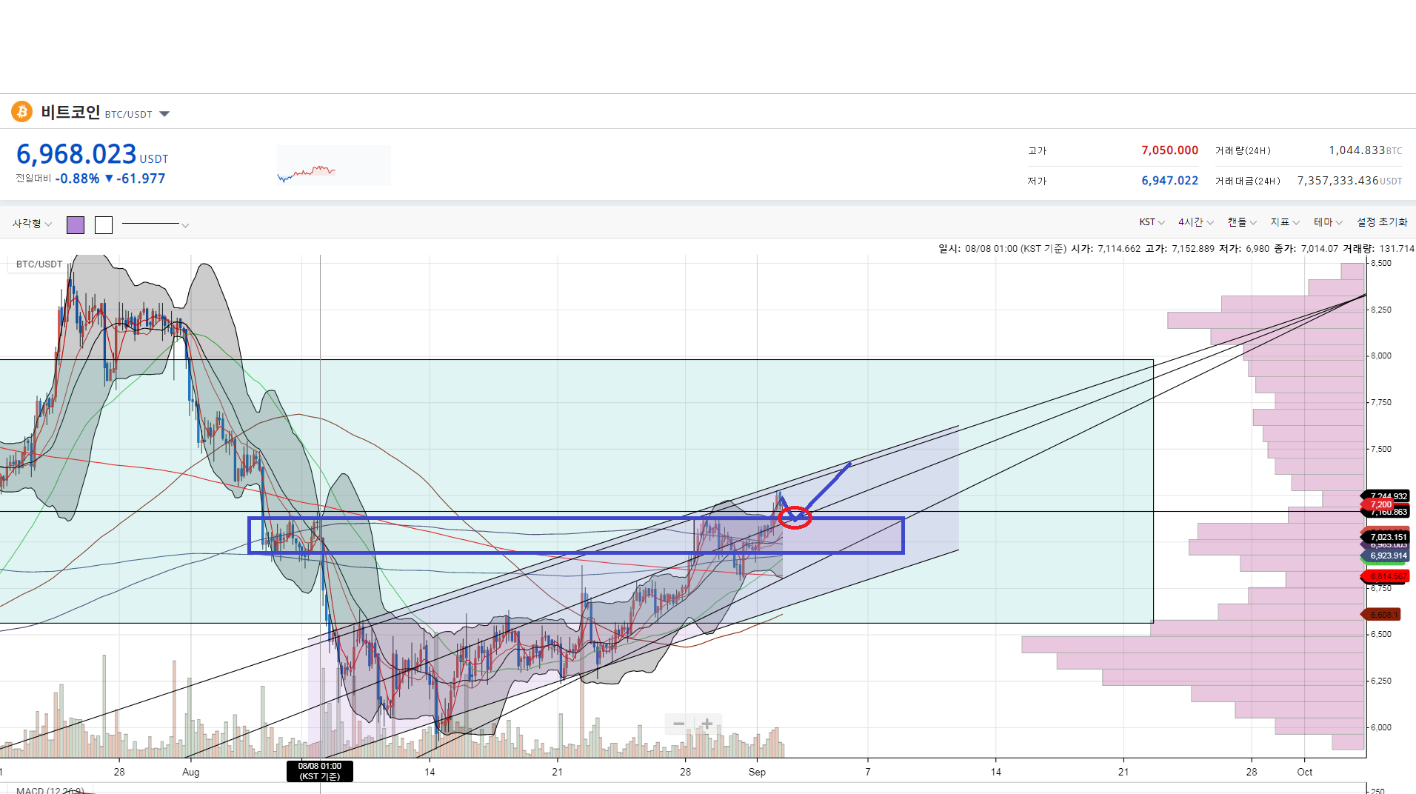Click the orange Bitcoin logo icon
Screen dimensions: 1416x794
pos(21,112)
